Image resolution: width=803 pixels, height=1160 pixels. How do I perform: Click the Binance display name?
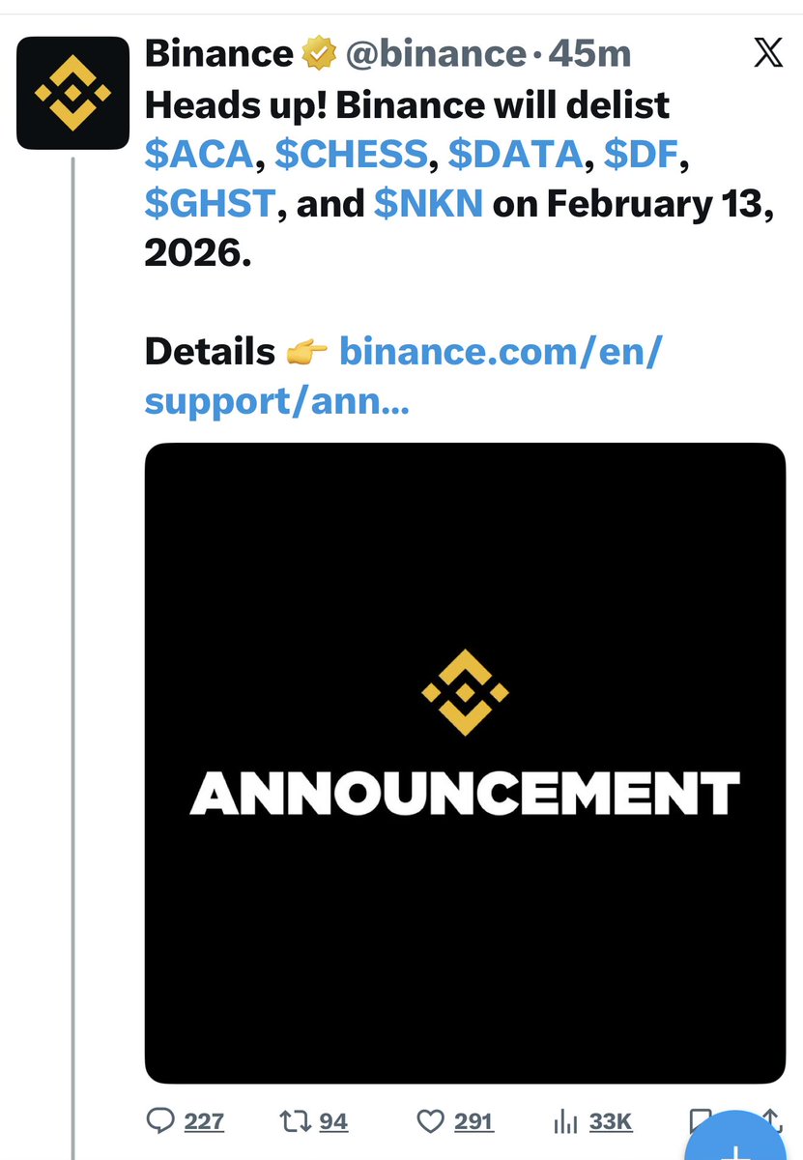coord(218,54)
